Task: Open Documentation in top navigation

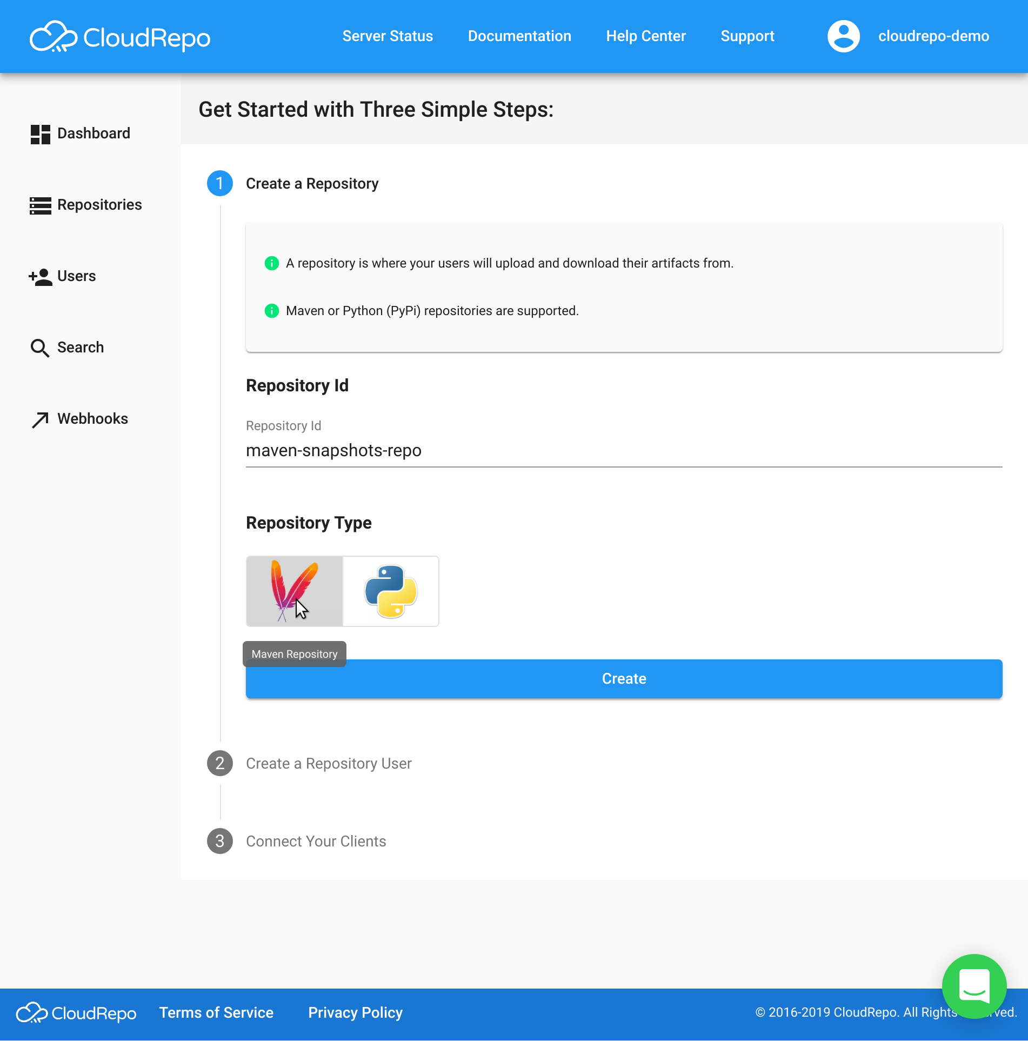Action: [519, 36]
